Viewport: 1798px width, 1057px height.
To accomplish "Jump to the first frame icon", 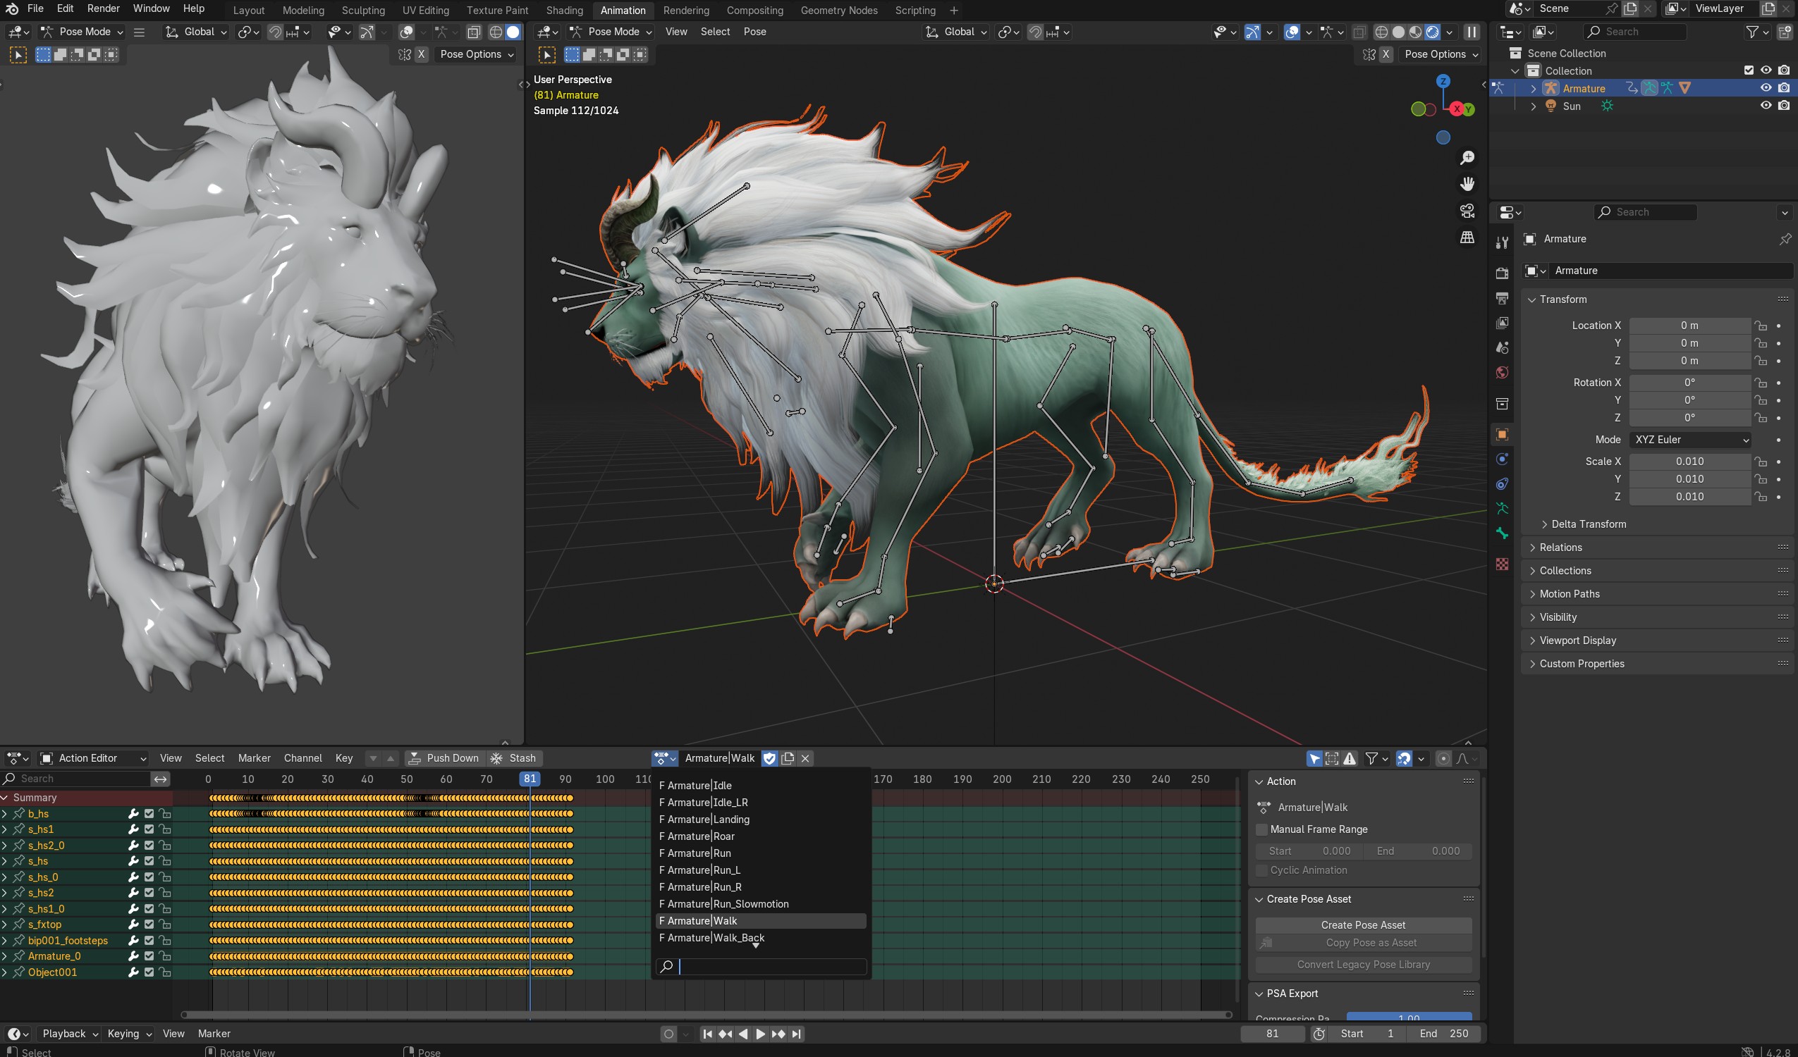I will (x=707, y=1034).
